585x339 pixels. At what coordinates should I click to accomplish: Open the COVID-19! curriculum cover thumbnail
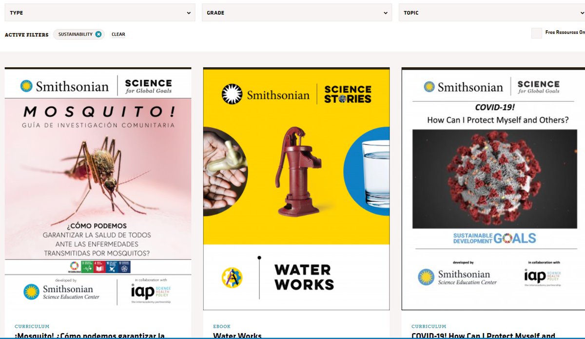click(493, 189)
